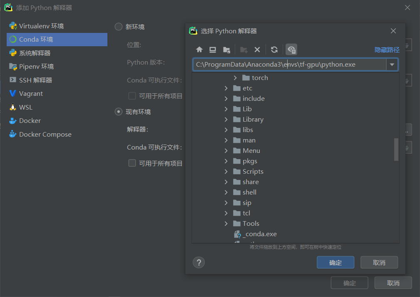
Task: Click the 隐藏路径 link
Action: tap(386, 49)
